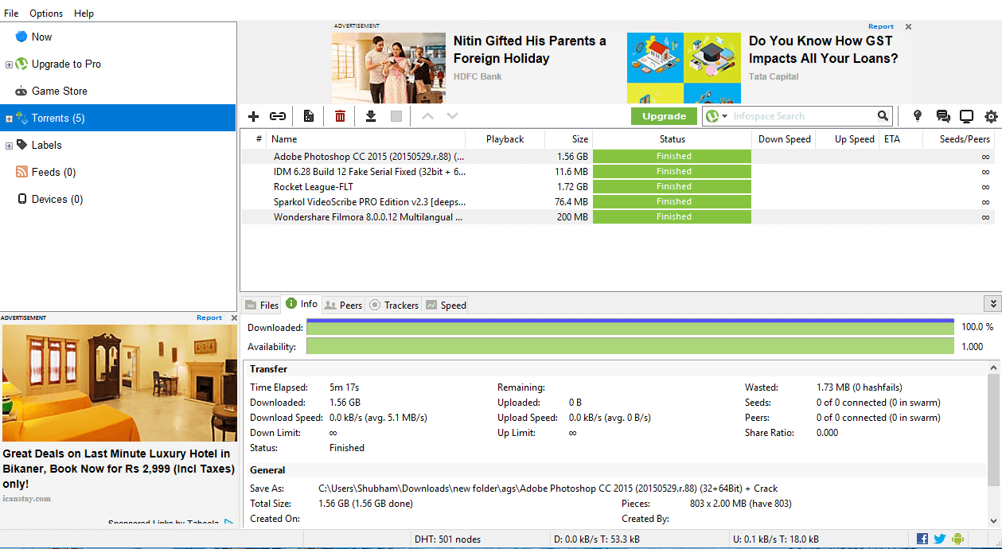Select the Sparkol VideoScribe PRO torrent
Image resolution: width=1002 pixels, height=549 pixels.
coord(618,201)
